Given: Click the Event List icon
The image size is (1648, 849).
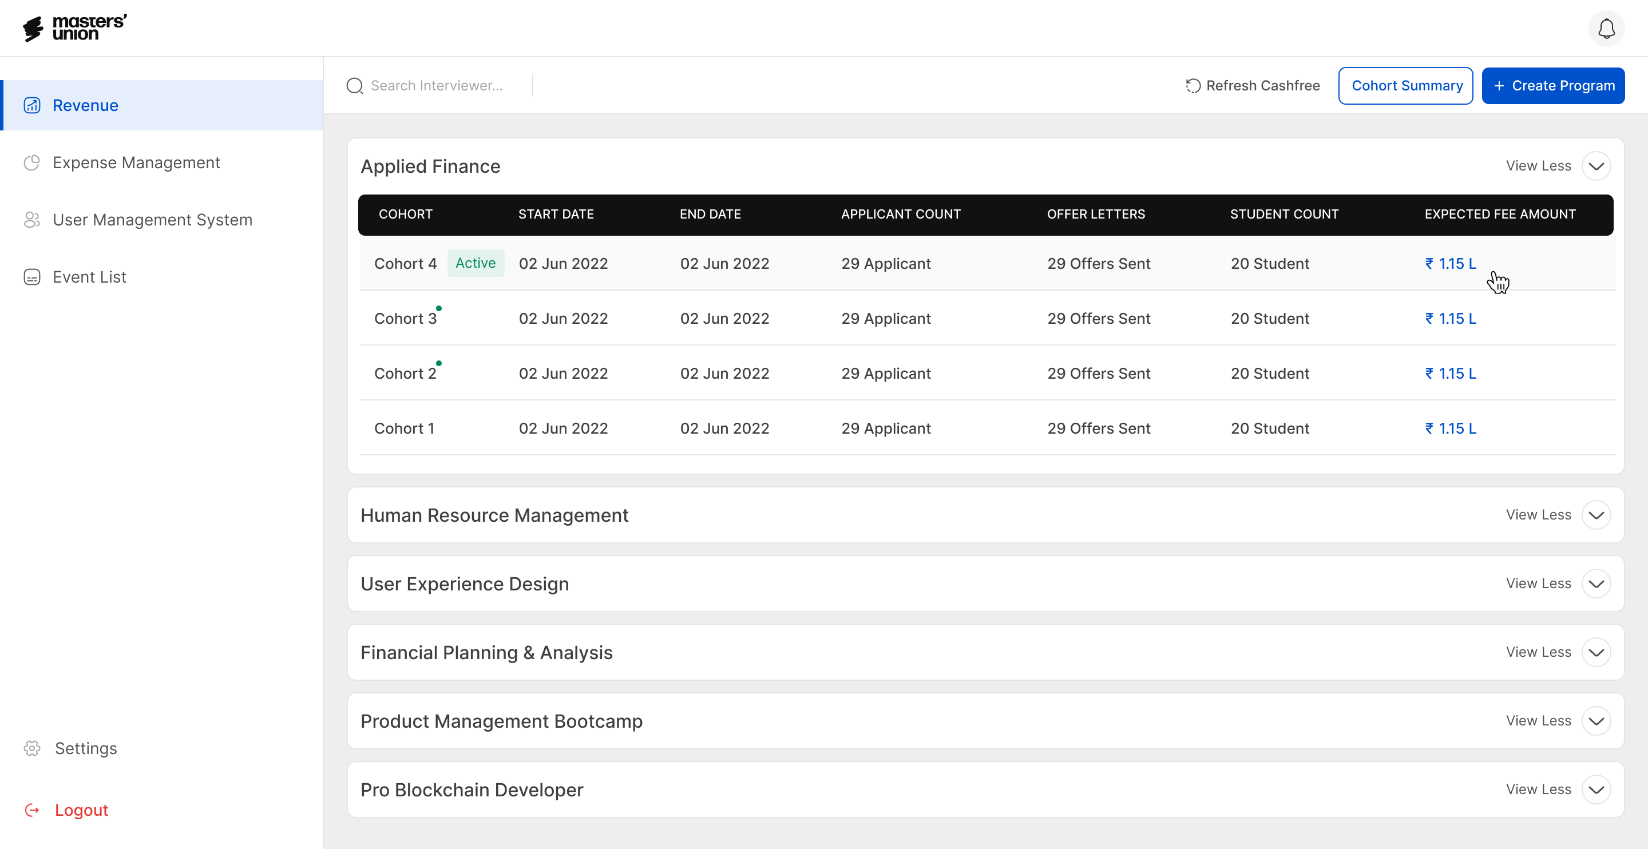Looking at the screenshot, I should (x=32, y=277).
